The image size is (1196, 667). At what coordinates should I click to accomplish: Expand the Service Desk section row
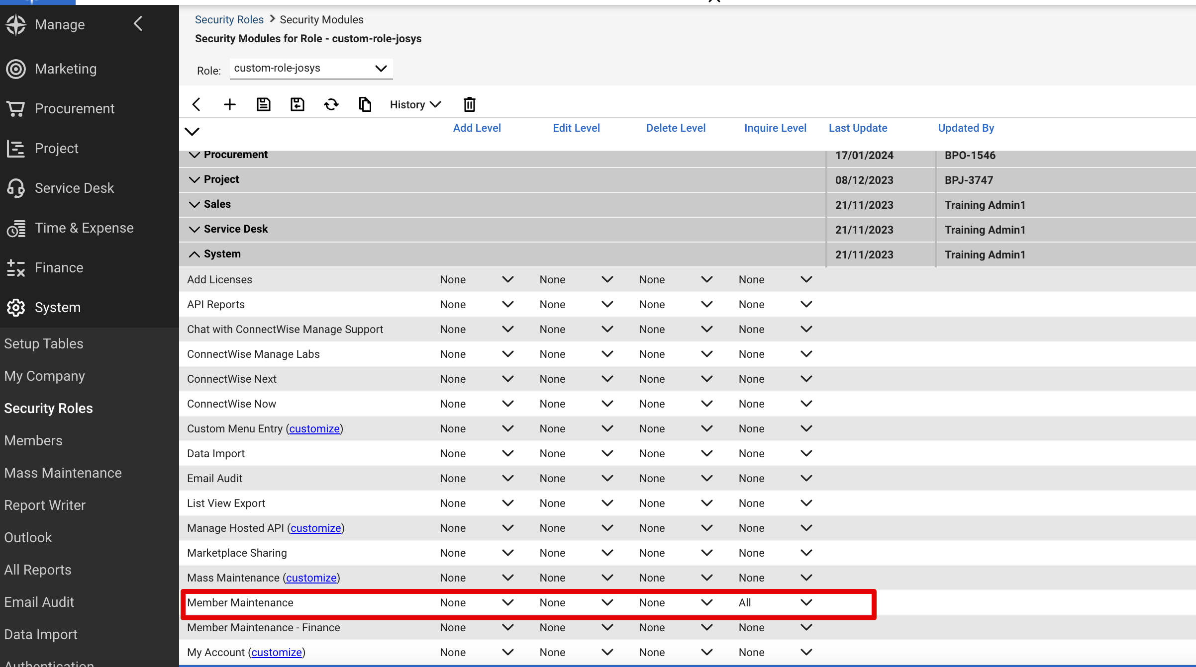coord(195,229)
